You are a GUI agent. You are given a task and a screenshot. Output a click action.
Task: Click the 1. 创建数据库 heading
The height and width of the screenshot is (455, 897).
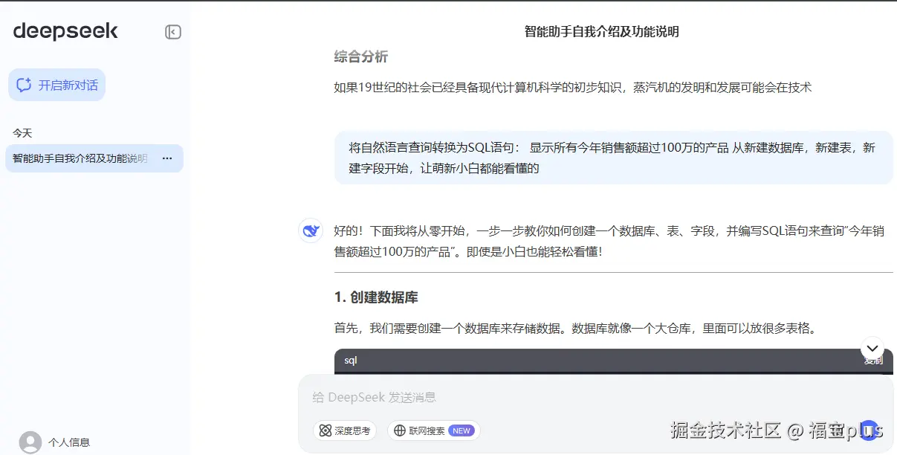pyautogui.click(x=376, y=297)
